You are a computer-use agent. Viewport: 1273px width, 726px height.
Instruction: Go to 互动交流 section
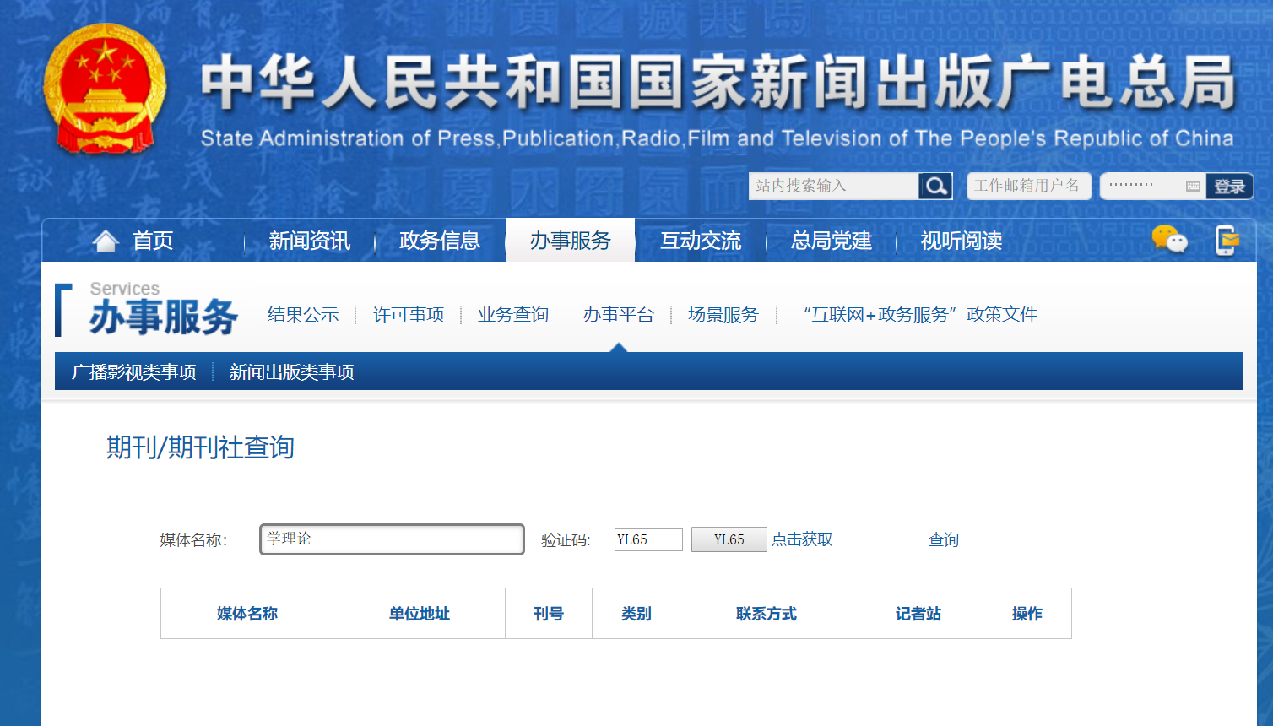[700, 241]
